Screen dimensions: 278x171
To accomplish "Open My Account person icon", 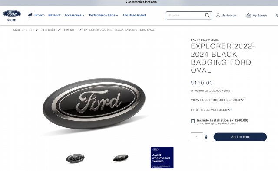I will coord(218,16).
